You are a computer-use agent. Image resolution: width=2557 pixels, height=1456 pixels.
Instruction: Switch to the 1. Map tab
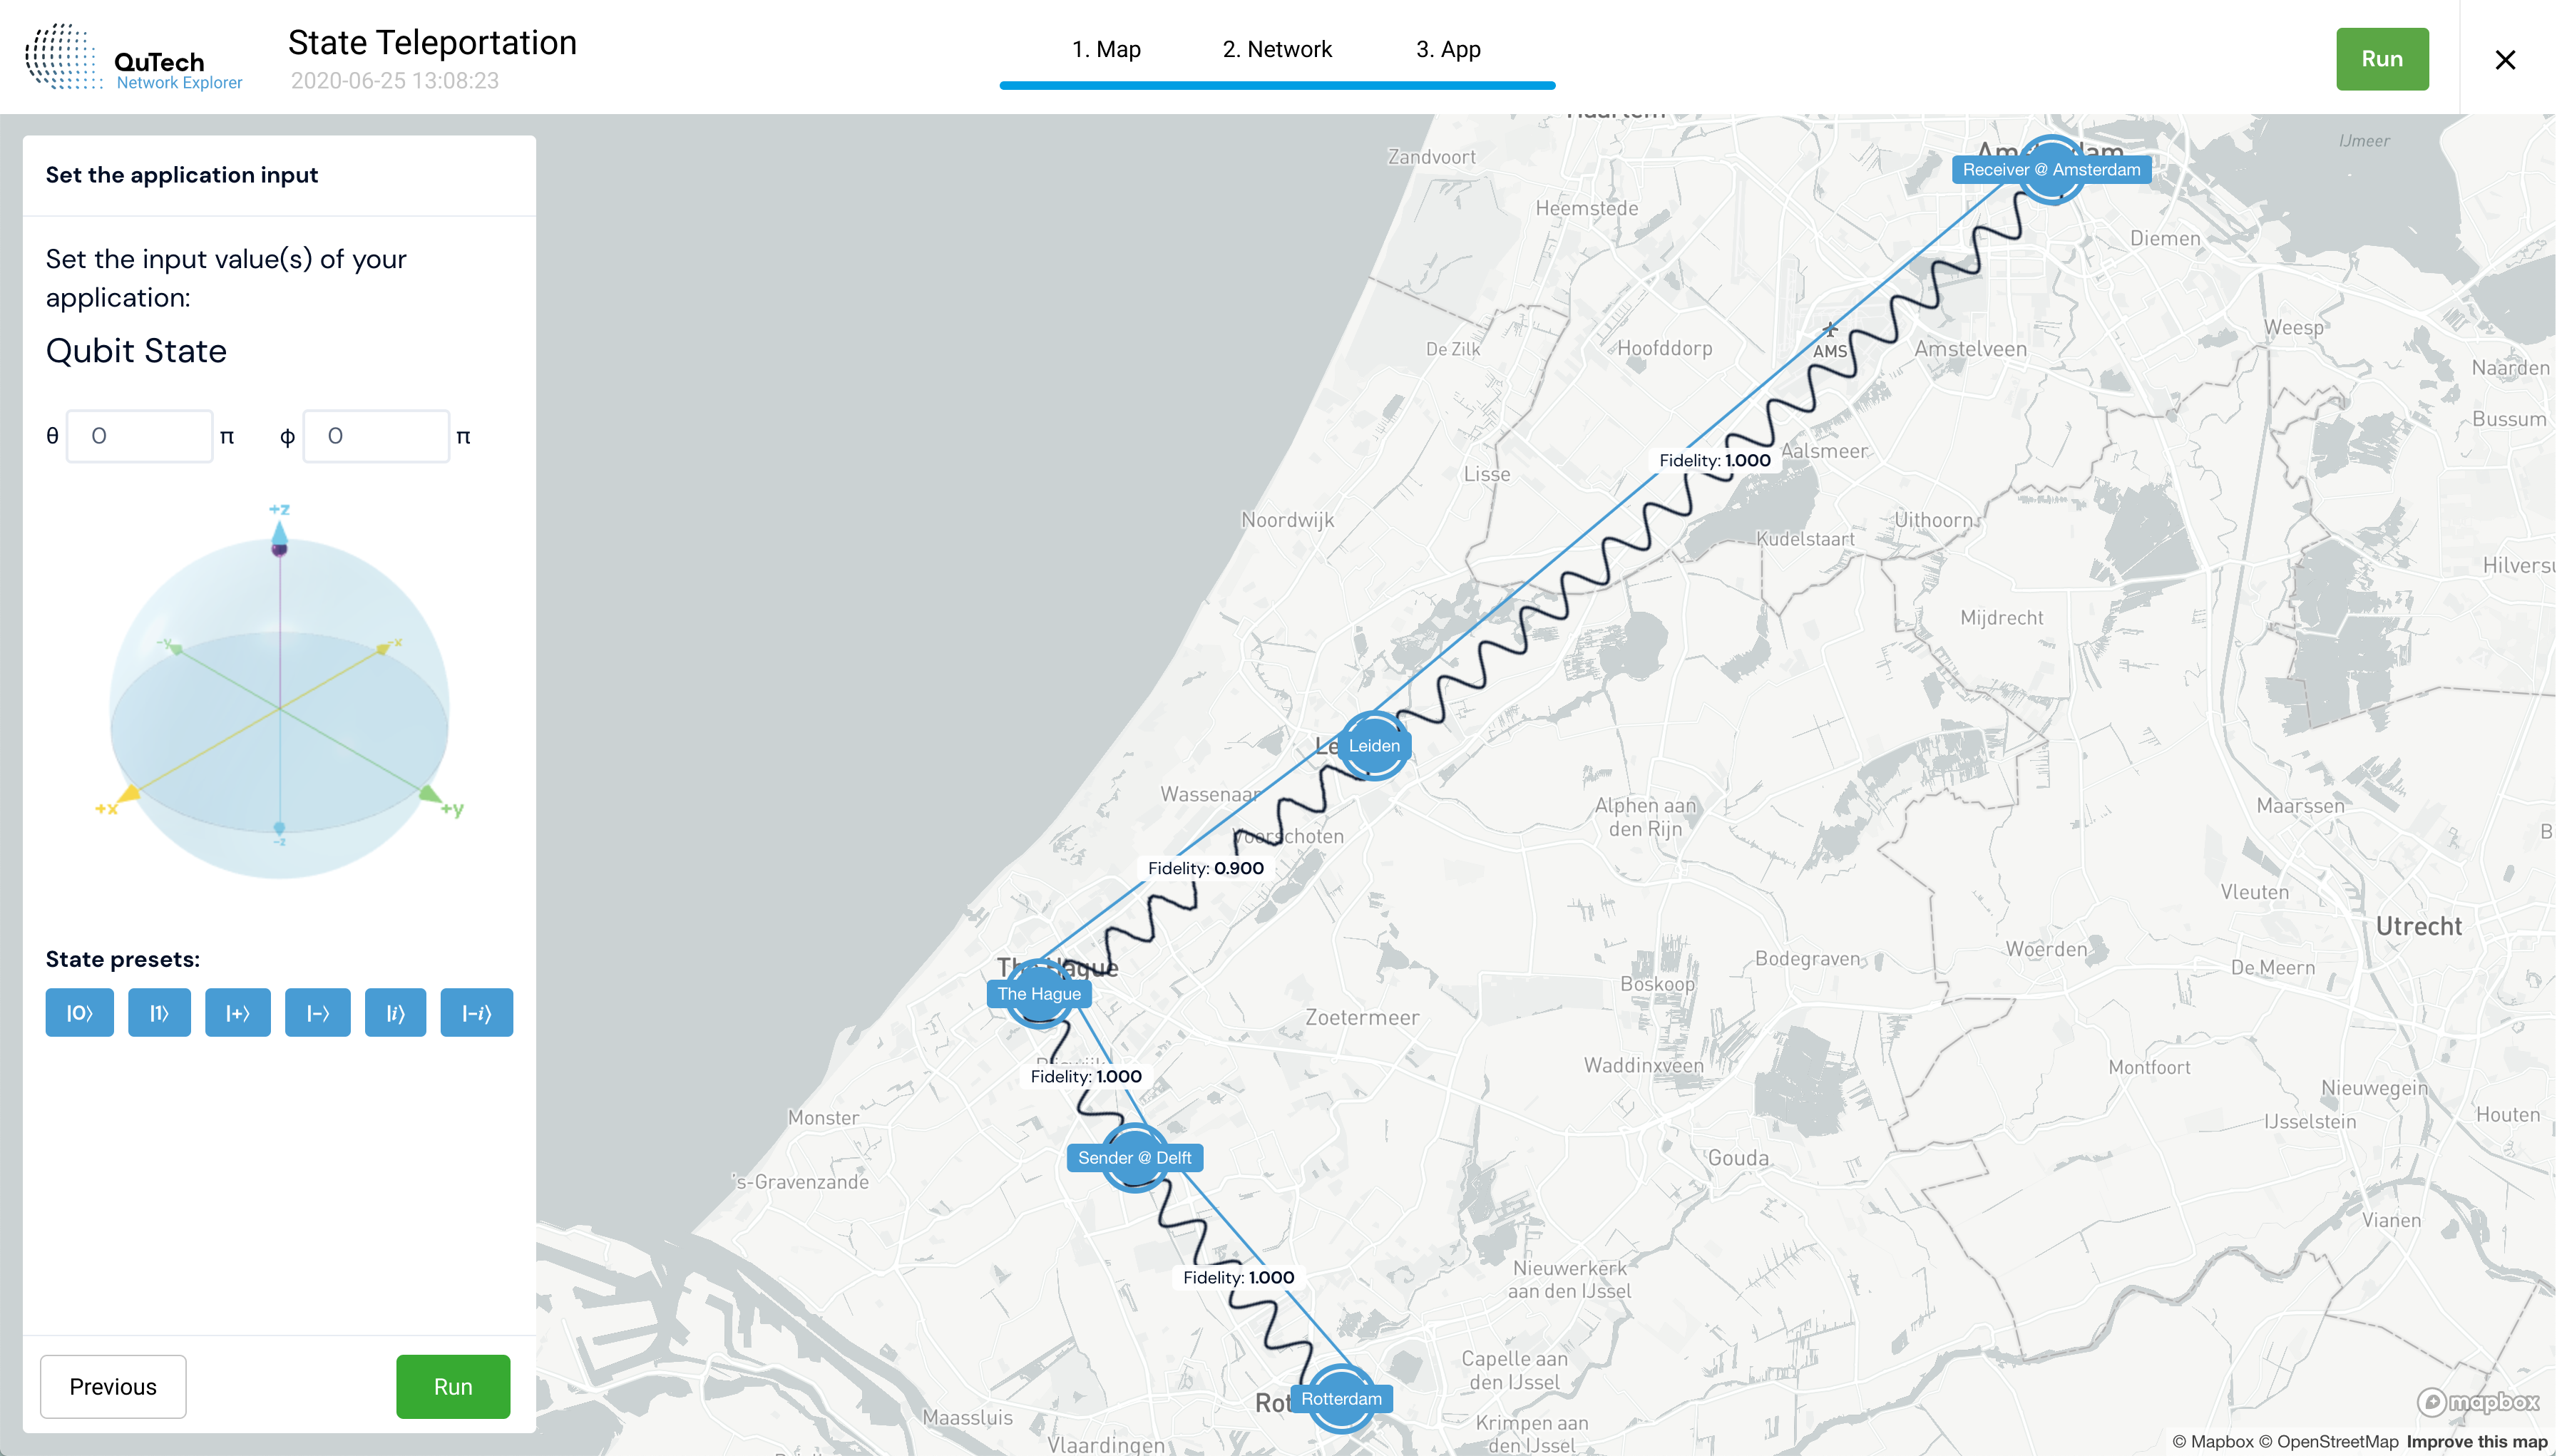[1106, 49]
